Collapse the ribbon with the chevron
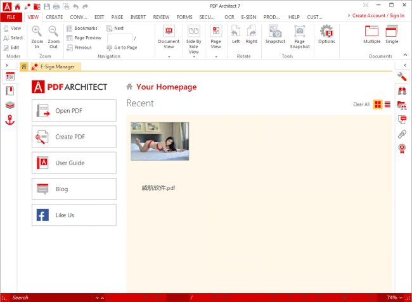Viewport: 412px width, 302px height. 405,55
